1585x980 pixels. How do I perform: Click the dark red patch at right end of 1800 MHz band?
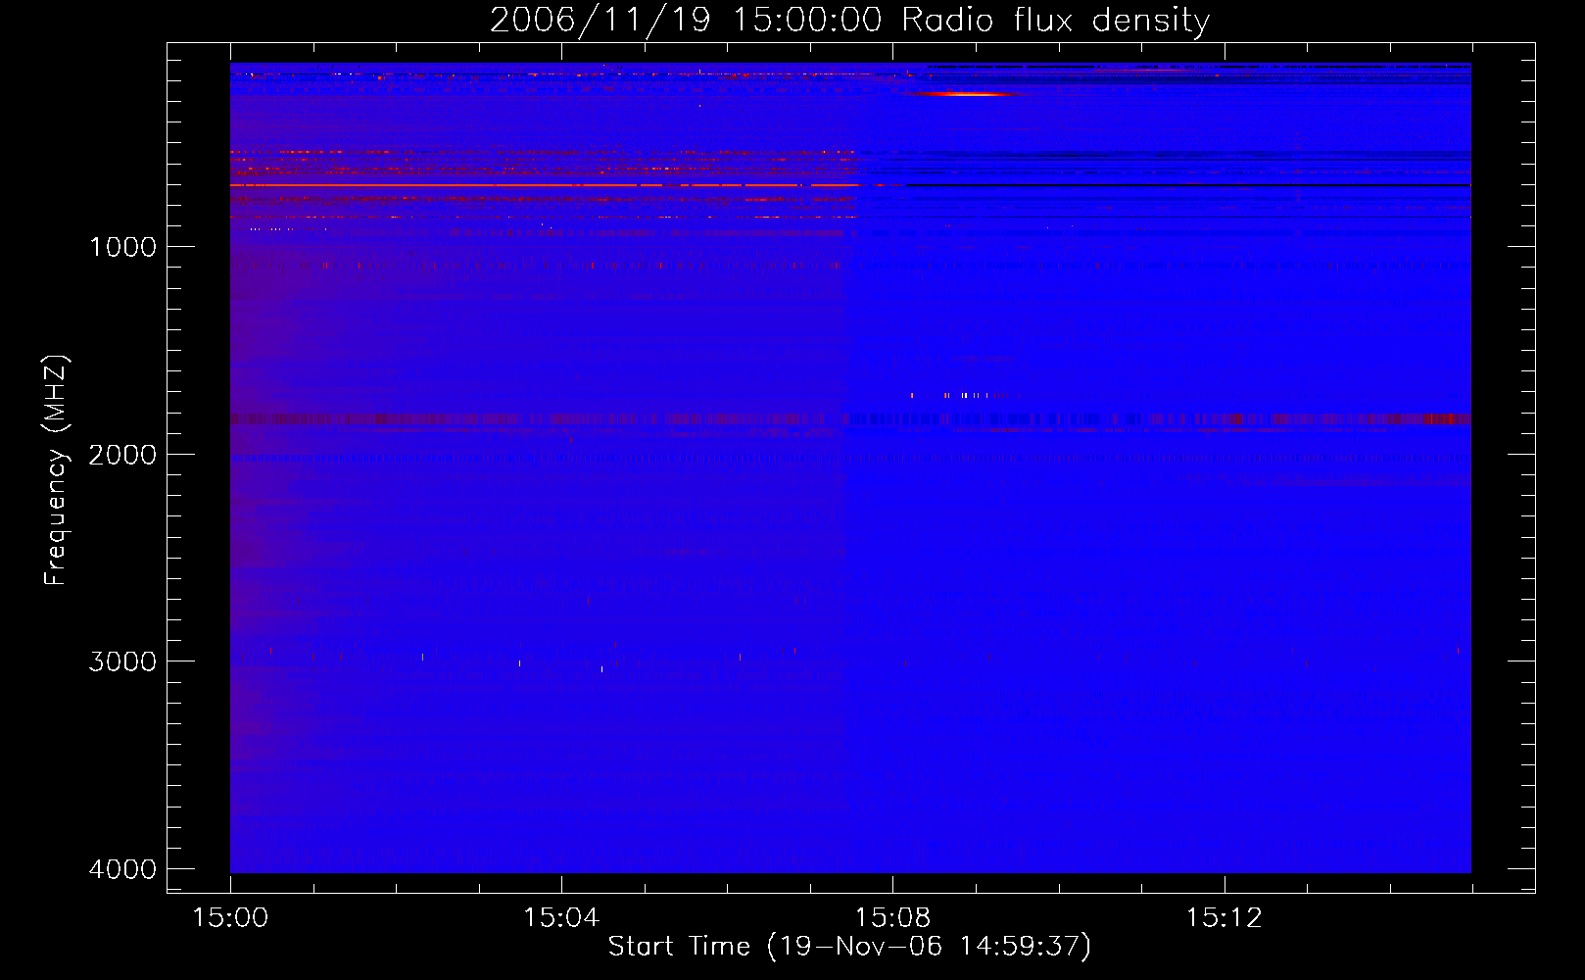[x=1448, y=418]
